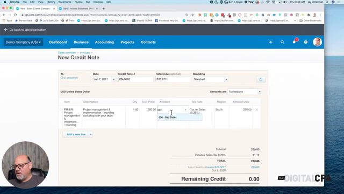344x194 pixels.
Task: Open the Dashboard menu
Action: [58, 42]
